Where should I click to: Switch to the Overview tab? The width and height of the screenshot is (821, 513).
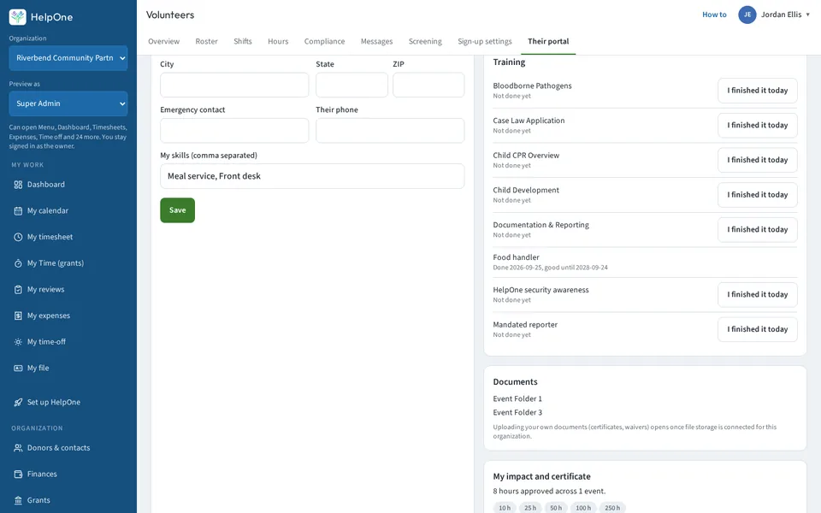(164, 41)
